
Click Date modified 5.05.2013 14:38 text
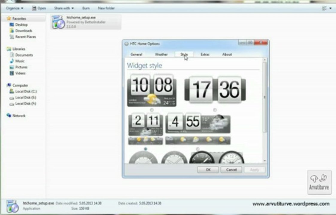[78, 203]
